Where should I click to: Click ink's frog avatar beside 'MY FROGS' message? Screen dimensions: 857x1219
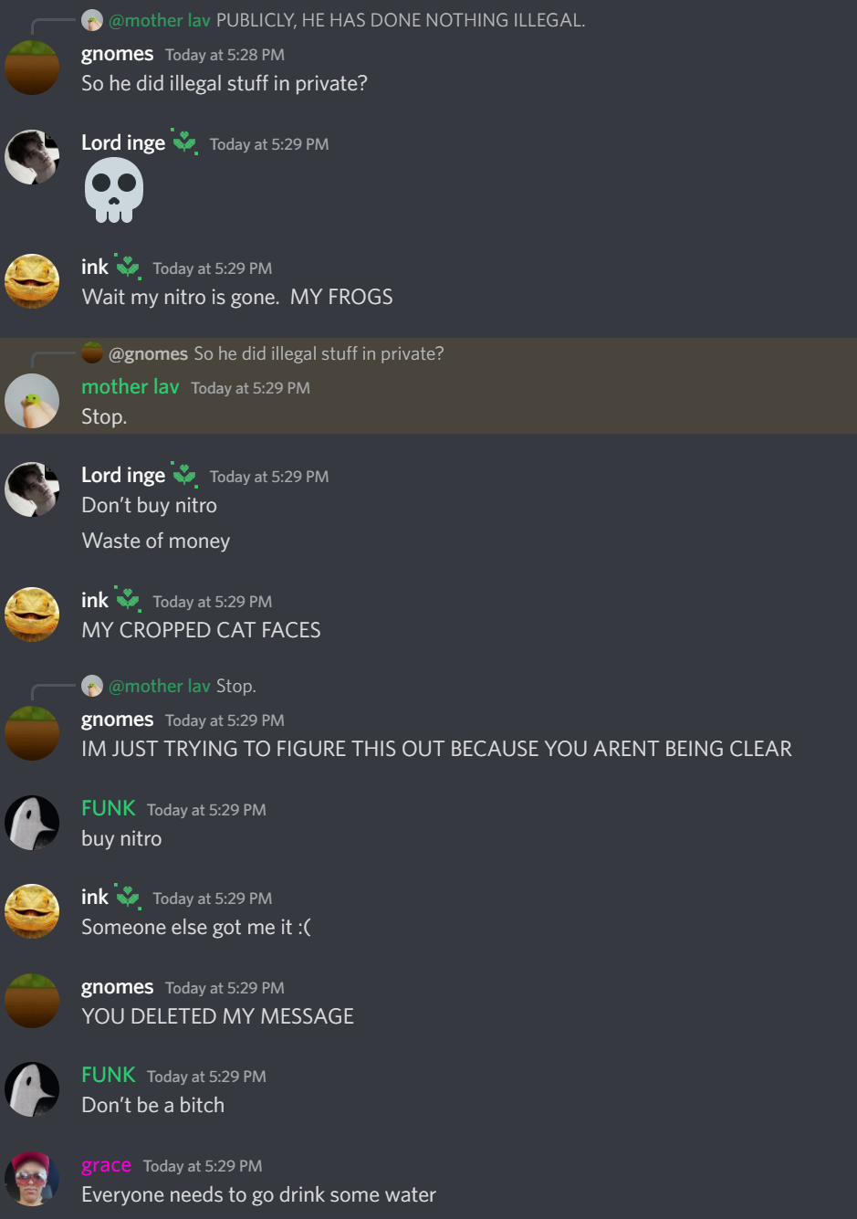(x=32, y=281)
